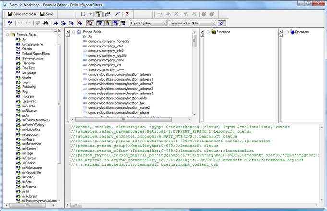The width and height of the screenshot is (327, 211).
Task: Open the Exceptions For Nulls dropdown
Action: (x=192, y=23)
